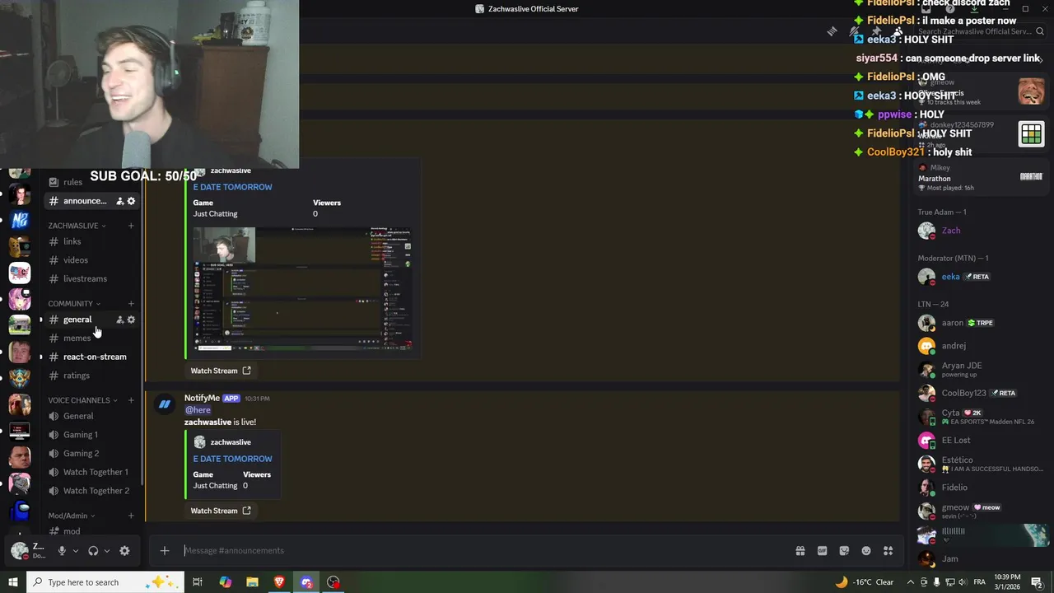This screenshot has width=1054, height=593.
Task: Show hidden system tray icons
Action: (x=911, y=582)
